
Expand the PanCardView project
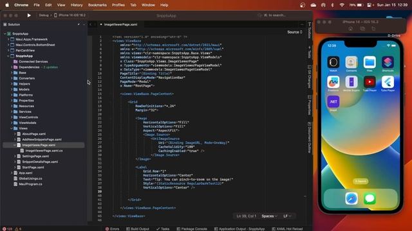pos(8,50)
